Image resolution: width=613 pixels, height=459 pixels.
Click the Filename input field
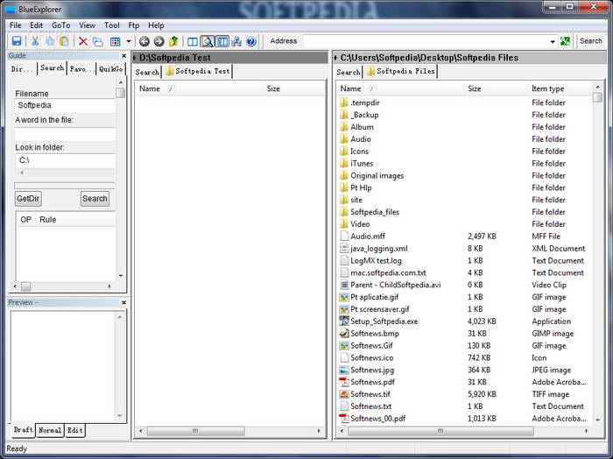coord(64,105)
